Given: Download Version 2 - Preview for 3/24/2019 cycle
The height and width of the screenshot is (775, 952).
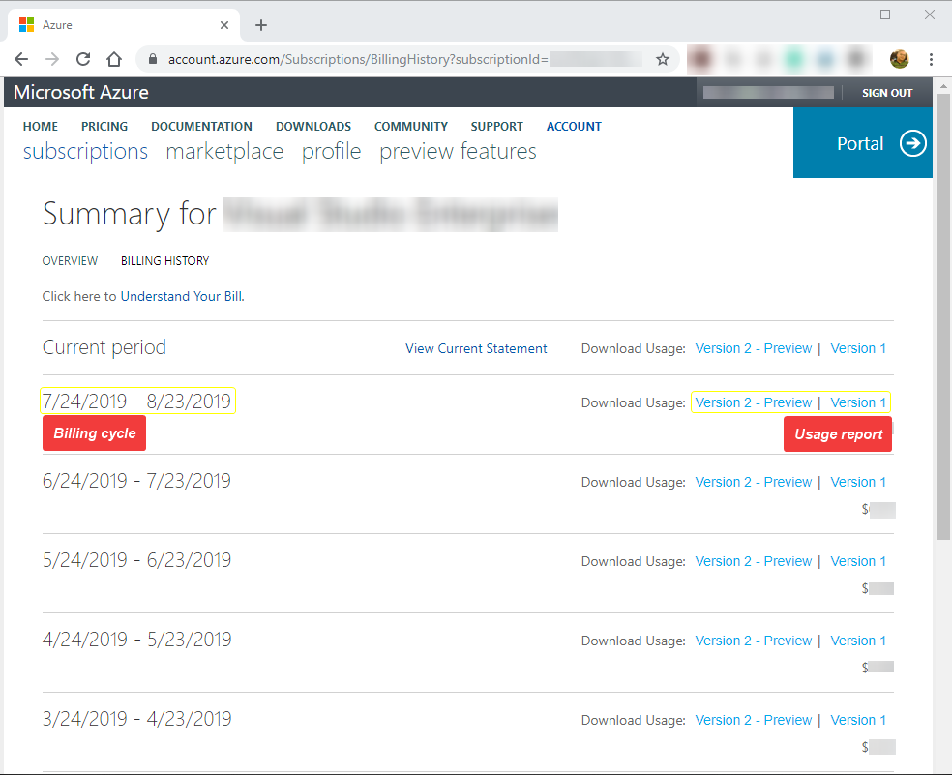Looking at the screenshot, I should 754,721.
